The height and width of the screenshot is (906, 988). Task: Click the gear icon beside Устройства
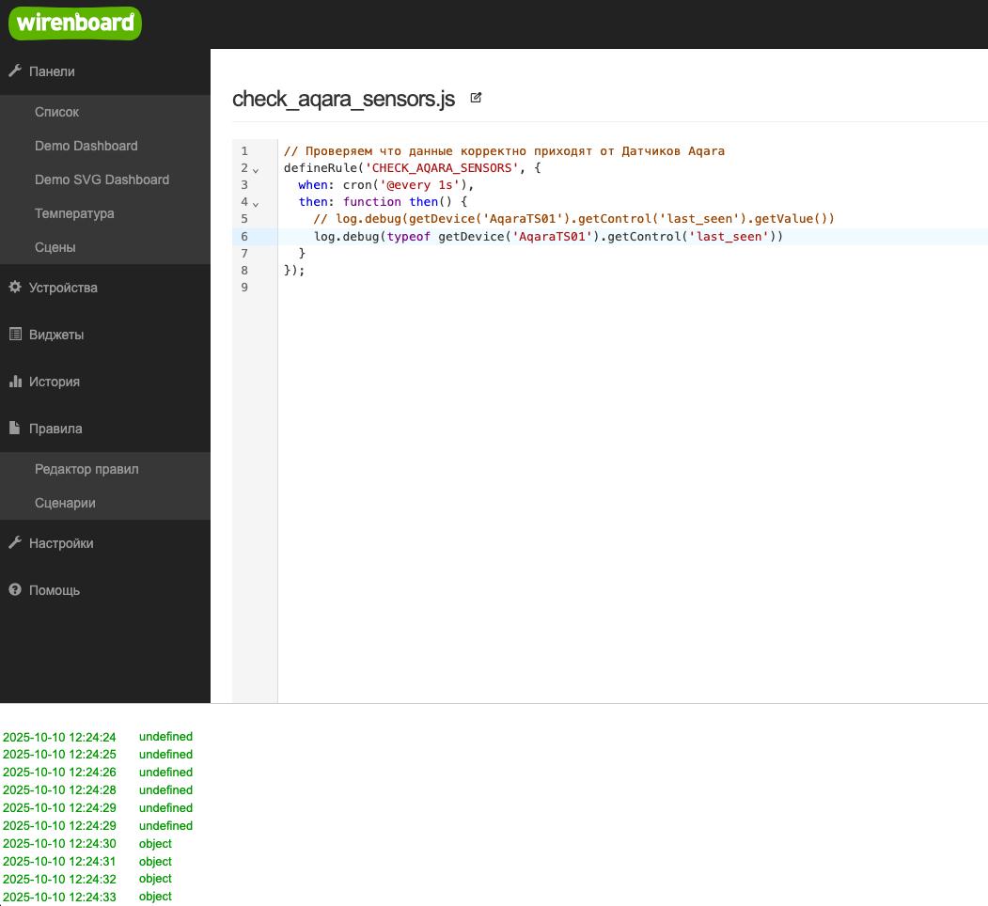tap(15, 287)
